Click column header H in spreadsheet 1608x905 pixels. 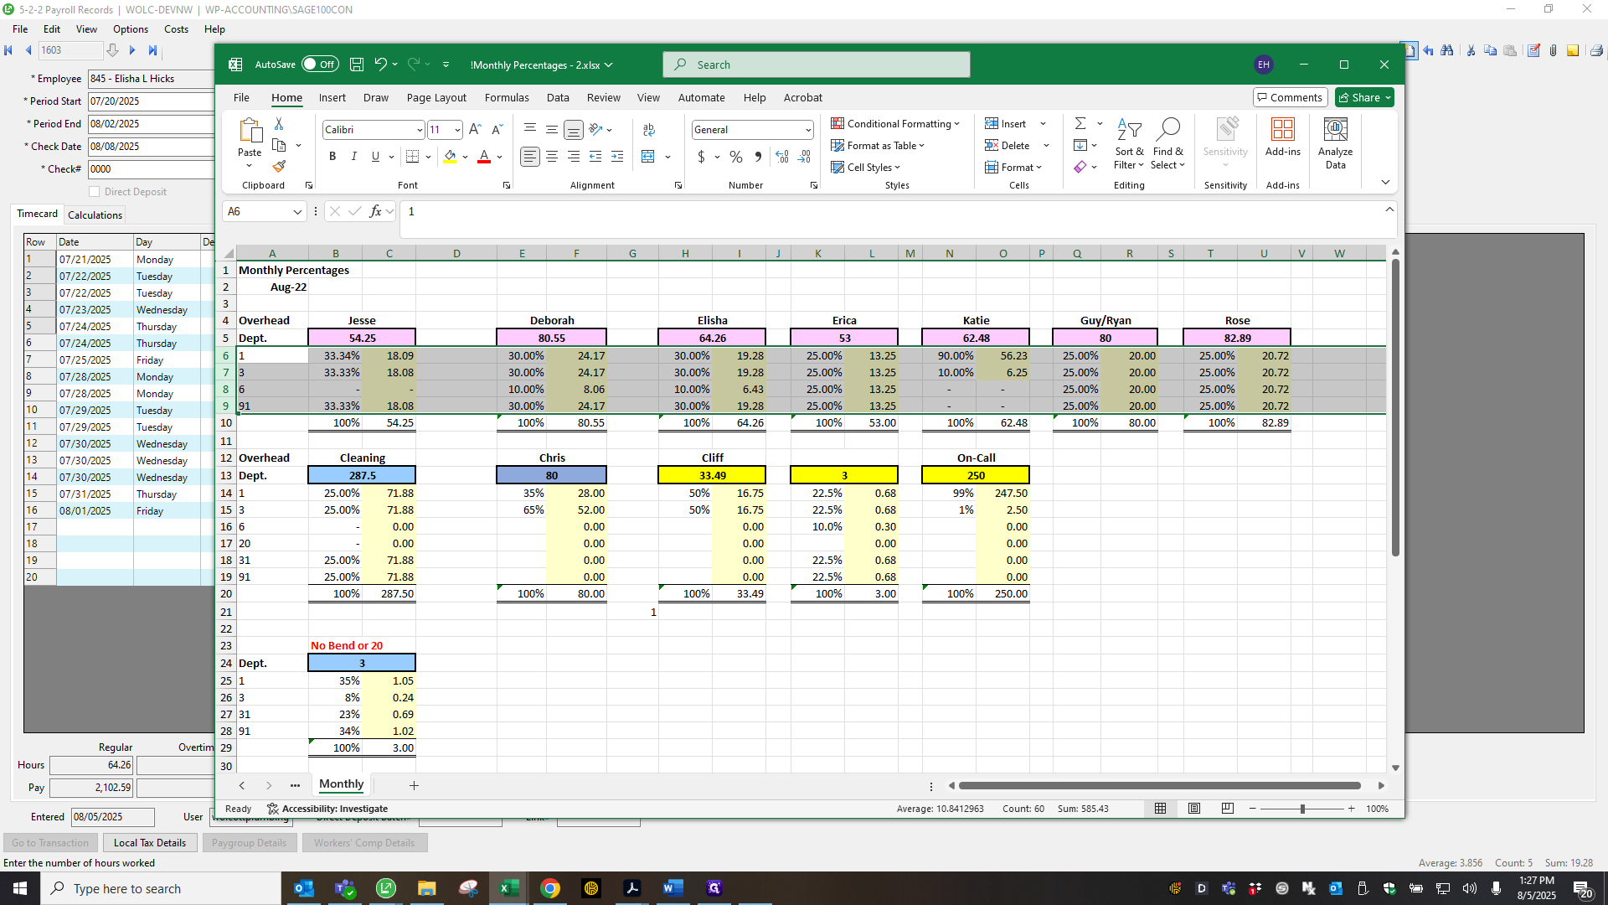(x=685, y=253)
